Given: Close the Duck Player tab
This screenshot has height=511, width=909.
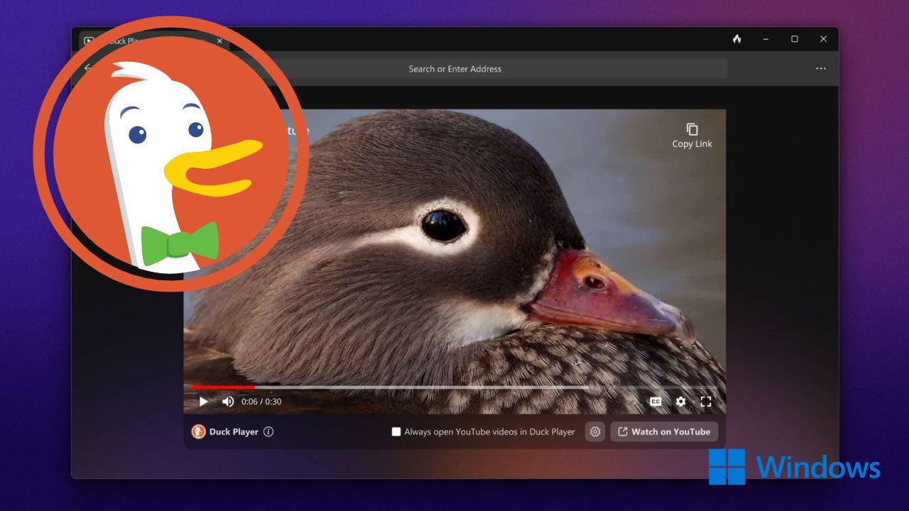Looking at the screenshot, I should click(x=219, y=41).
